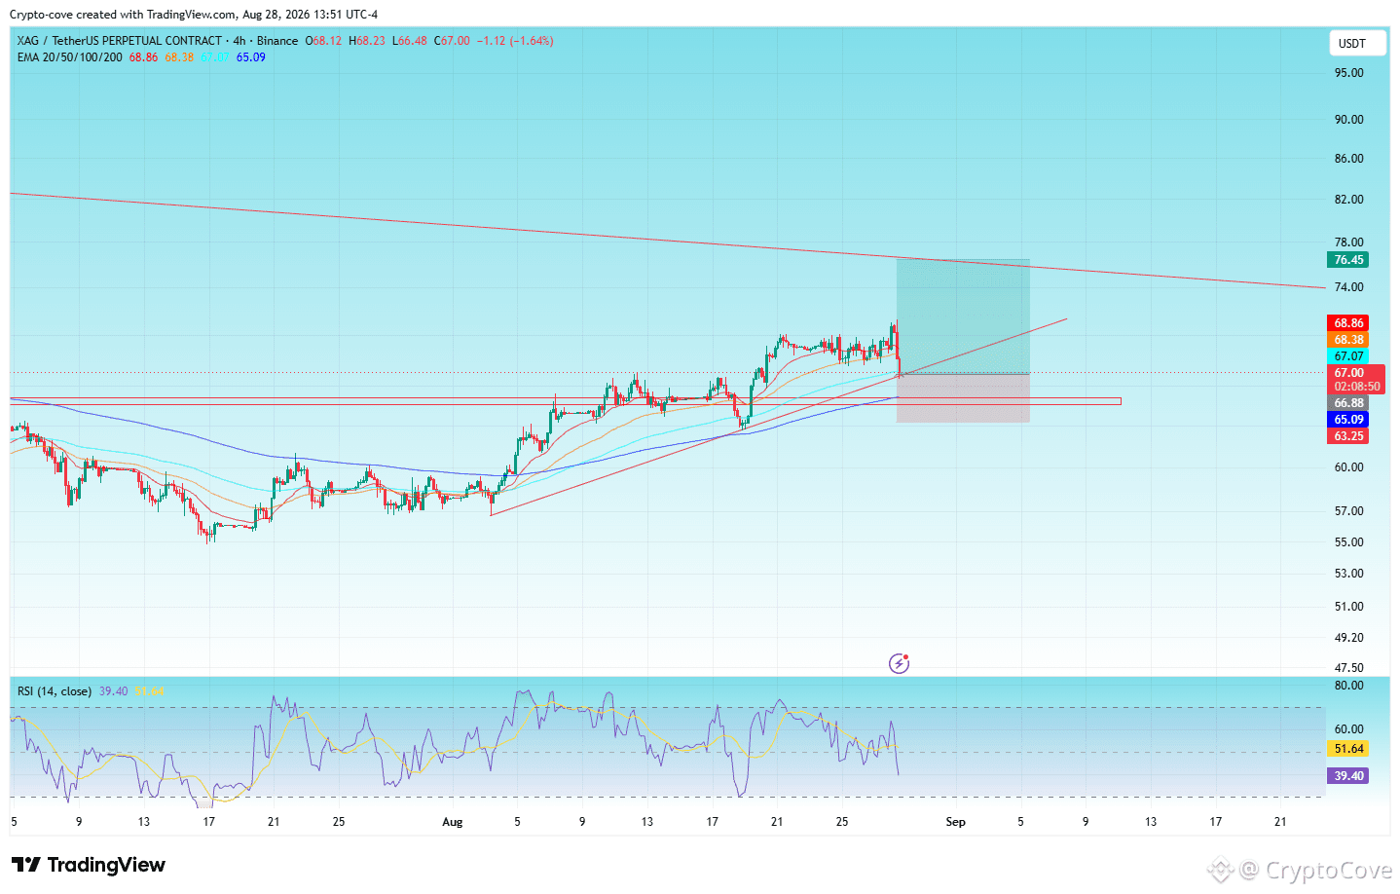This screenshot has height=894, width=1400.
Task: Click the 82.00 price axis label
Action: 1348,200
